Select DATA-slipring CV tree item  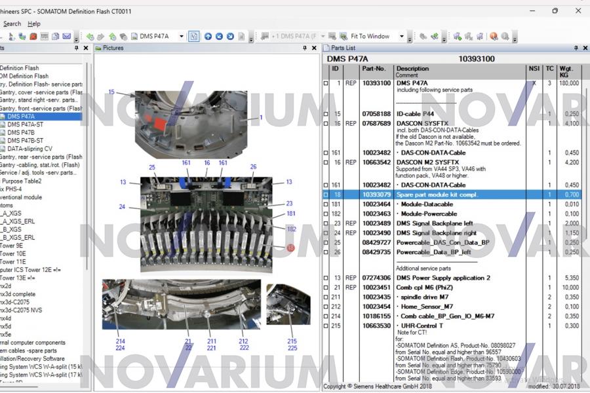[30, 149]
